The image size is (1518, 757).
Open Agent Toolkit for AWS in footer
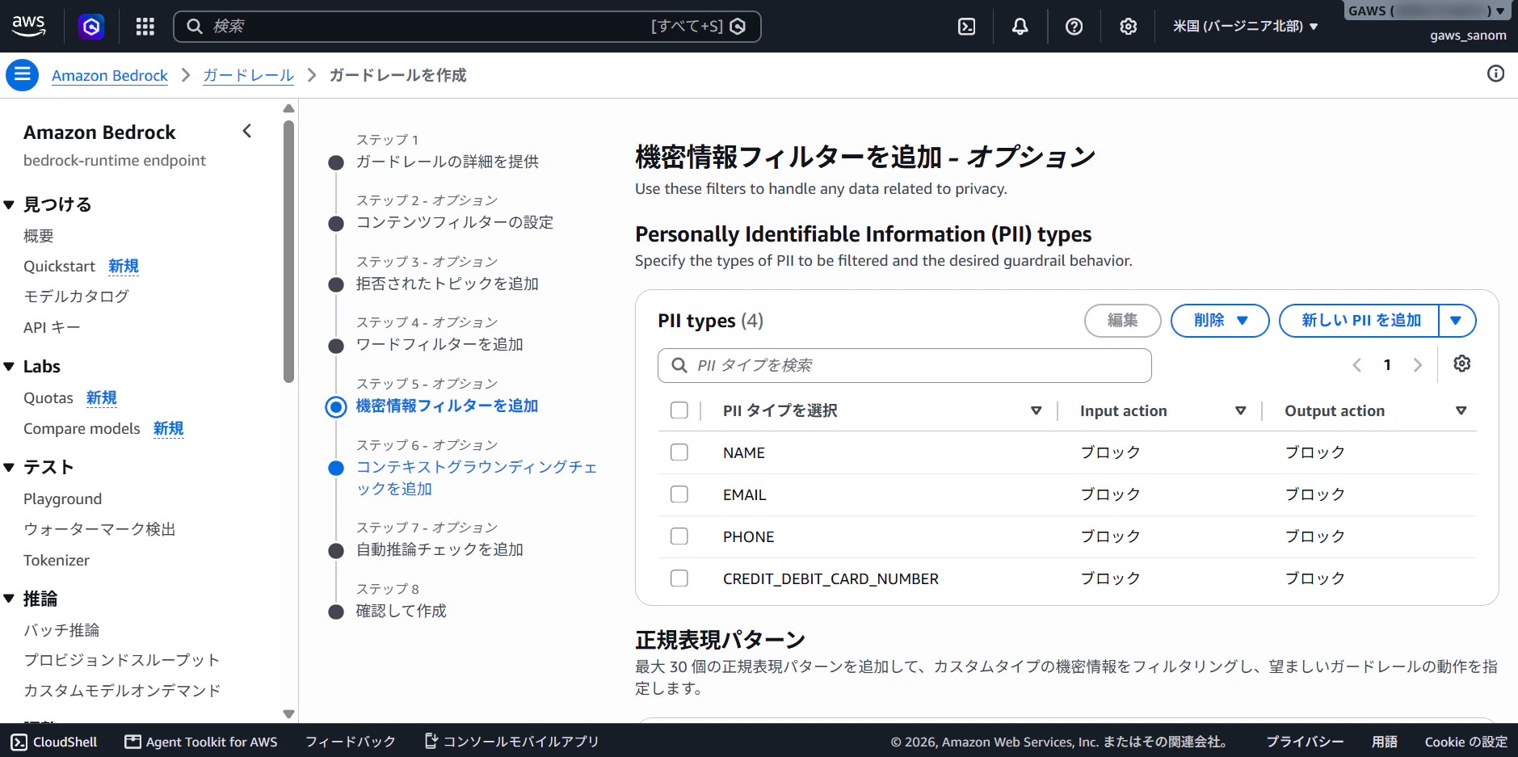click(201, 742)
